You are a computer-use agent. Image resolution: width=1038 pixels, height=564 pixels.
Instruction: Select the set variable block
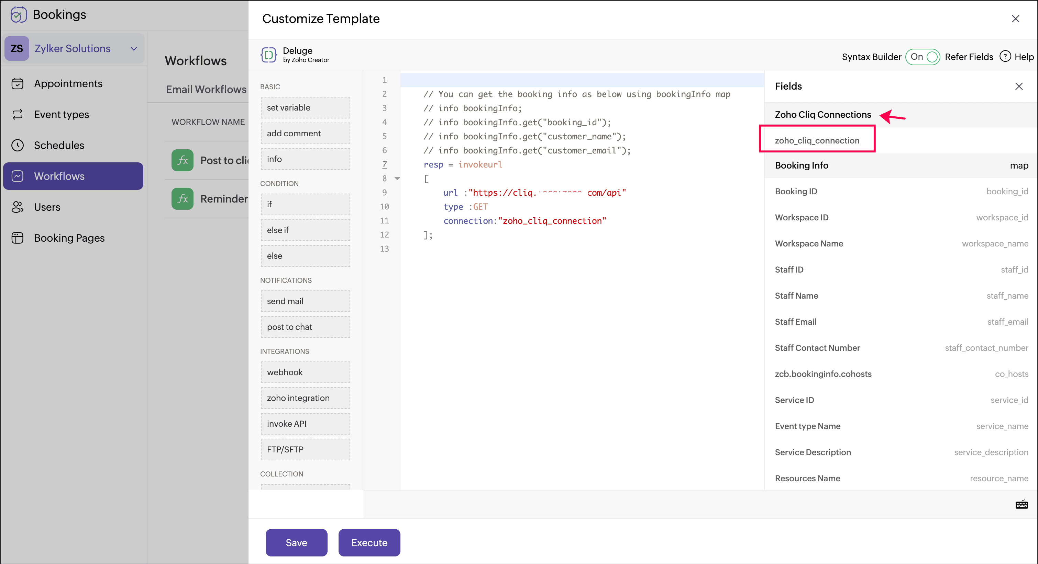point(306,107)
